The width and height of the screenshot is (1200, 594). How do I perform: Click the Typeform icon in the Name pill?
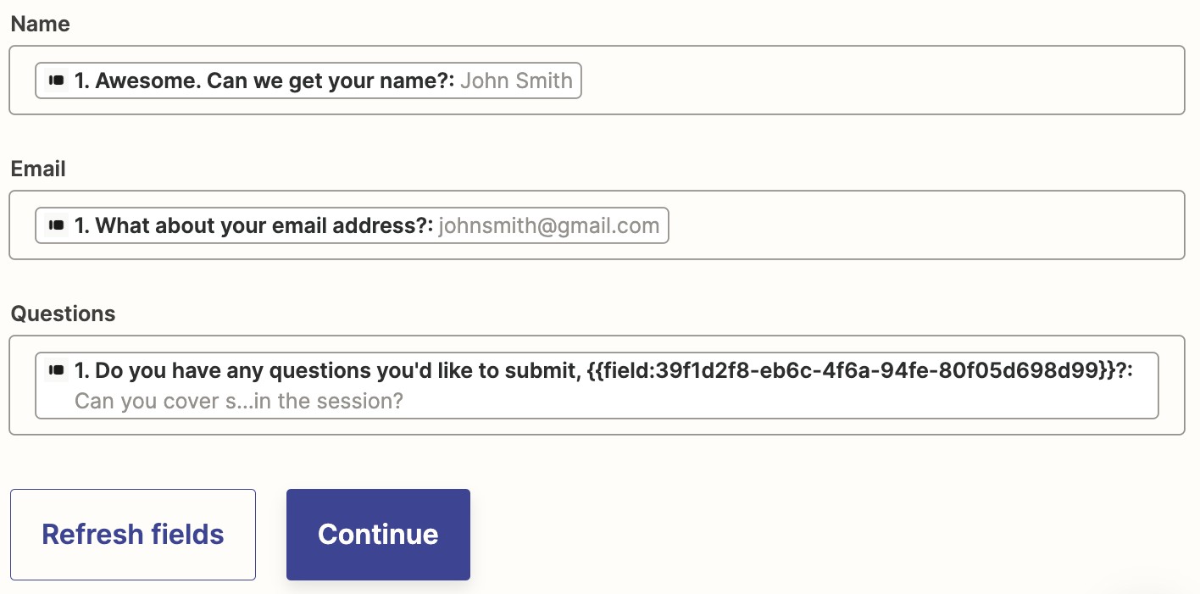tap(56, 80)
